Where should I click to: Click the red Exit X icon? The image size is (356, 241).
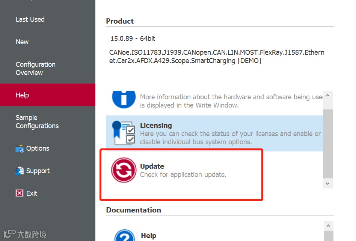click(20, 193)
